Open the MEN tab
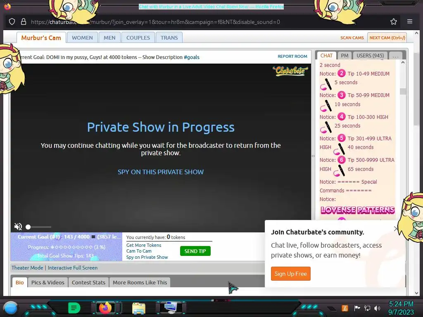Image resolution: width=423 pixels, height=317 pixels. point(109,38)
